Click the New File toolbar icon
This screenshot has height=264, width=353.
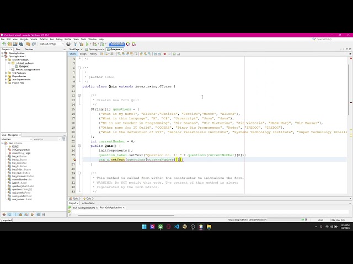coord(4,44)
